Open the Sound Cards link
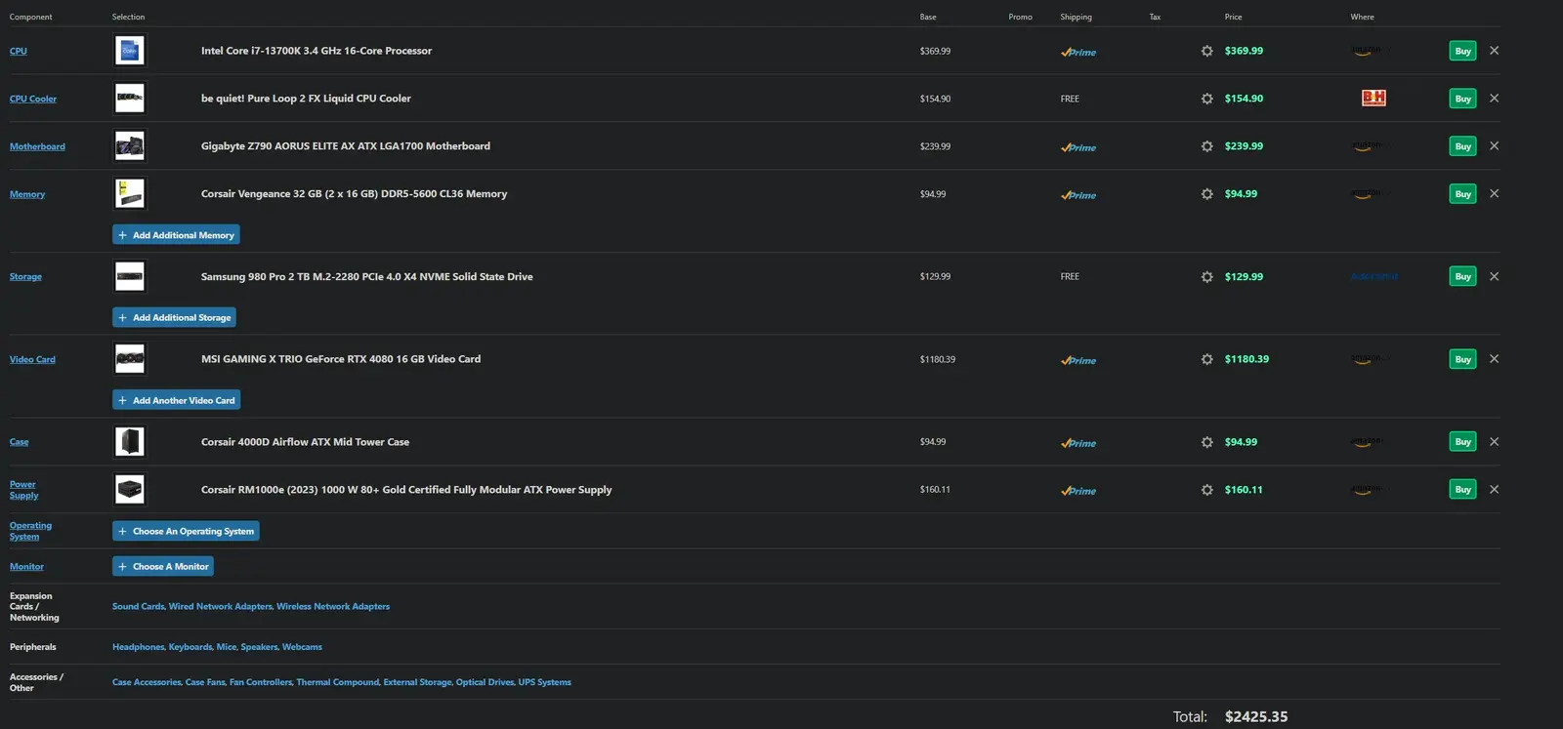 point(138,607)
